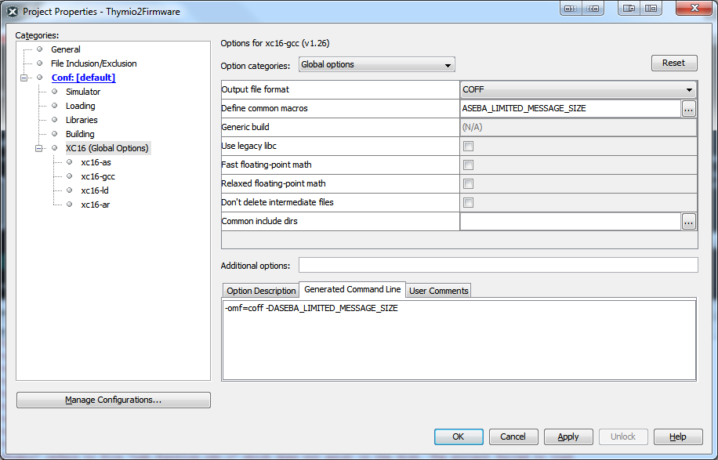Open the Help button

click(x=678, y=436)
